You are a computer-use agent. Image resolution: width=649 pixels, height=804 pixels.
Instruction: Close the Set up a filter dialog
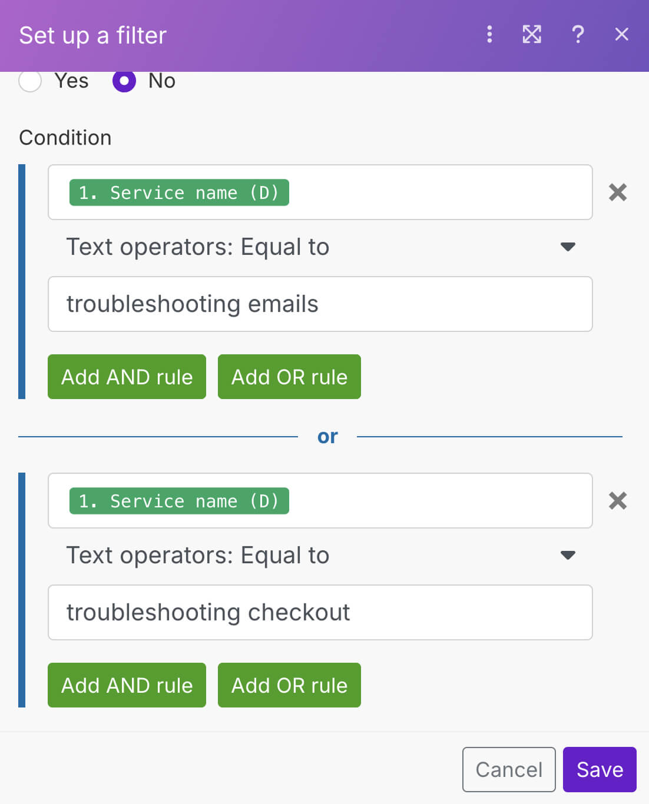pyautogui.click(x=621, y=35)
